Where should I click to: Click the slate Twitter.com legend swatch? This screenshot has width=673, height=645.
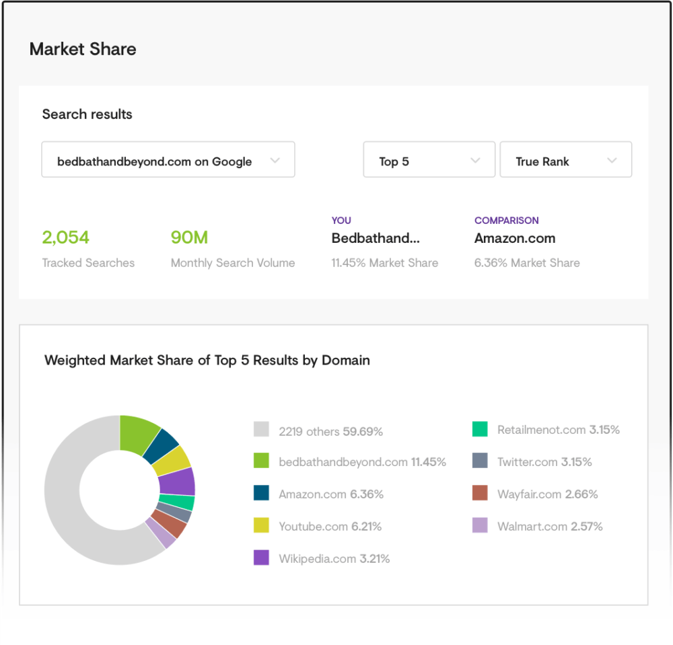tap(480, 461)
